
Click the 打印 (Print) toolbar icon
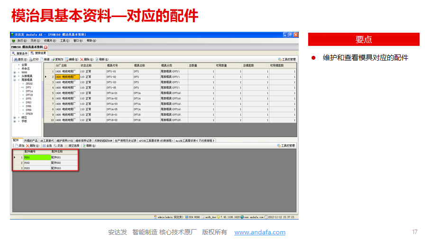click(x=34, y=60)
